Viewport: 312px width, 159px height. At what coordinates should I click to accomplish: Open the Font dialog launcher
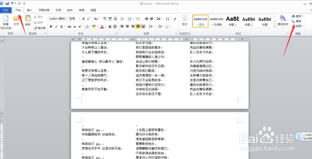pos(116,34)
